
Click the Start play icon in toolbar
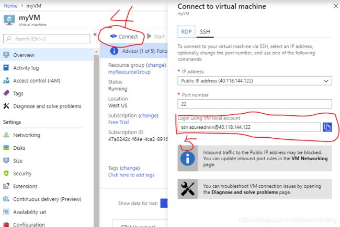(149, 36)
